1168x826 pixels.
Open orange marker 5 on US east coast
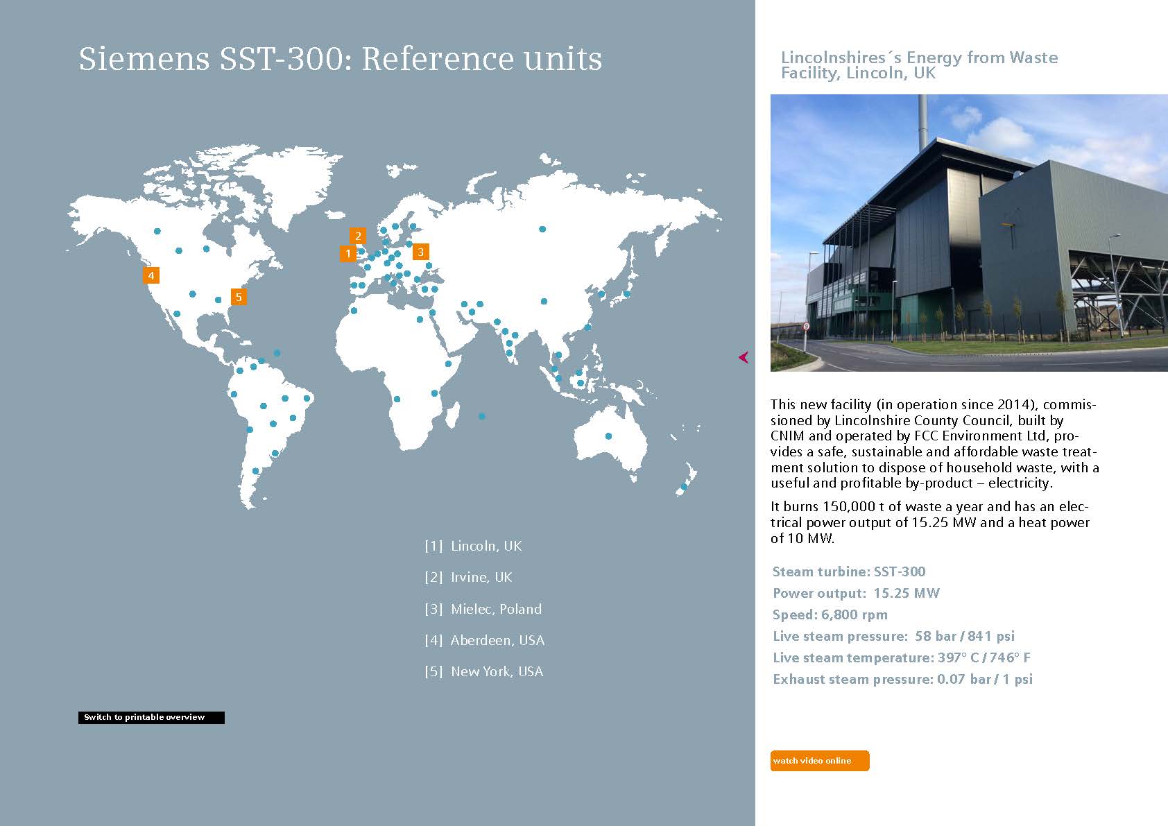tap(239, 297)
